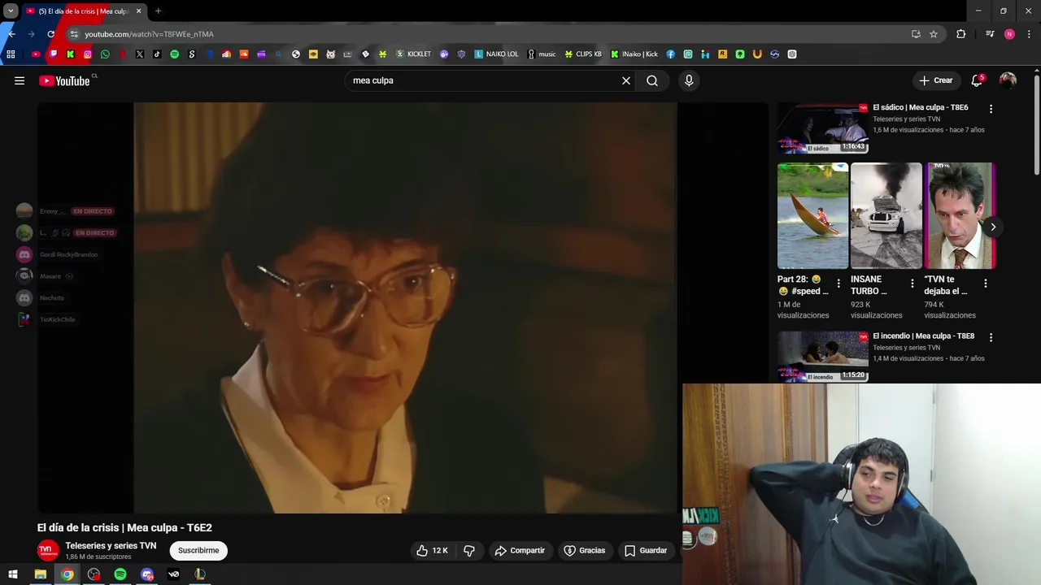1041x585 pixels.
Task: Click the youtube.com address bar
Action: pyautogui.click(x=488, y=34)
